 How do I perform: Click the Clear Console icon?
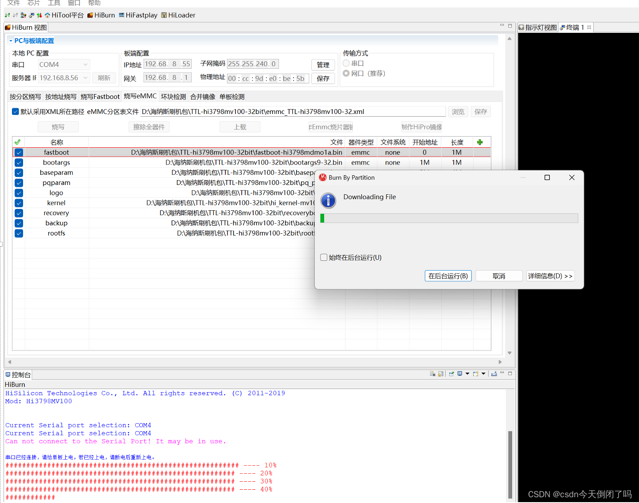click(x=432, y=374)
